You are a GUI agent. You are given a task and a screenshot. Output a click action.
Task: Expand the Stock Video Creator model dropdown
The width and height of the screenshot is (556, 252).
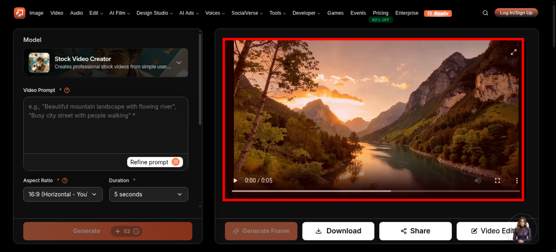(x=106, y=63)
